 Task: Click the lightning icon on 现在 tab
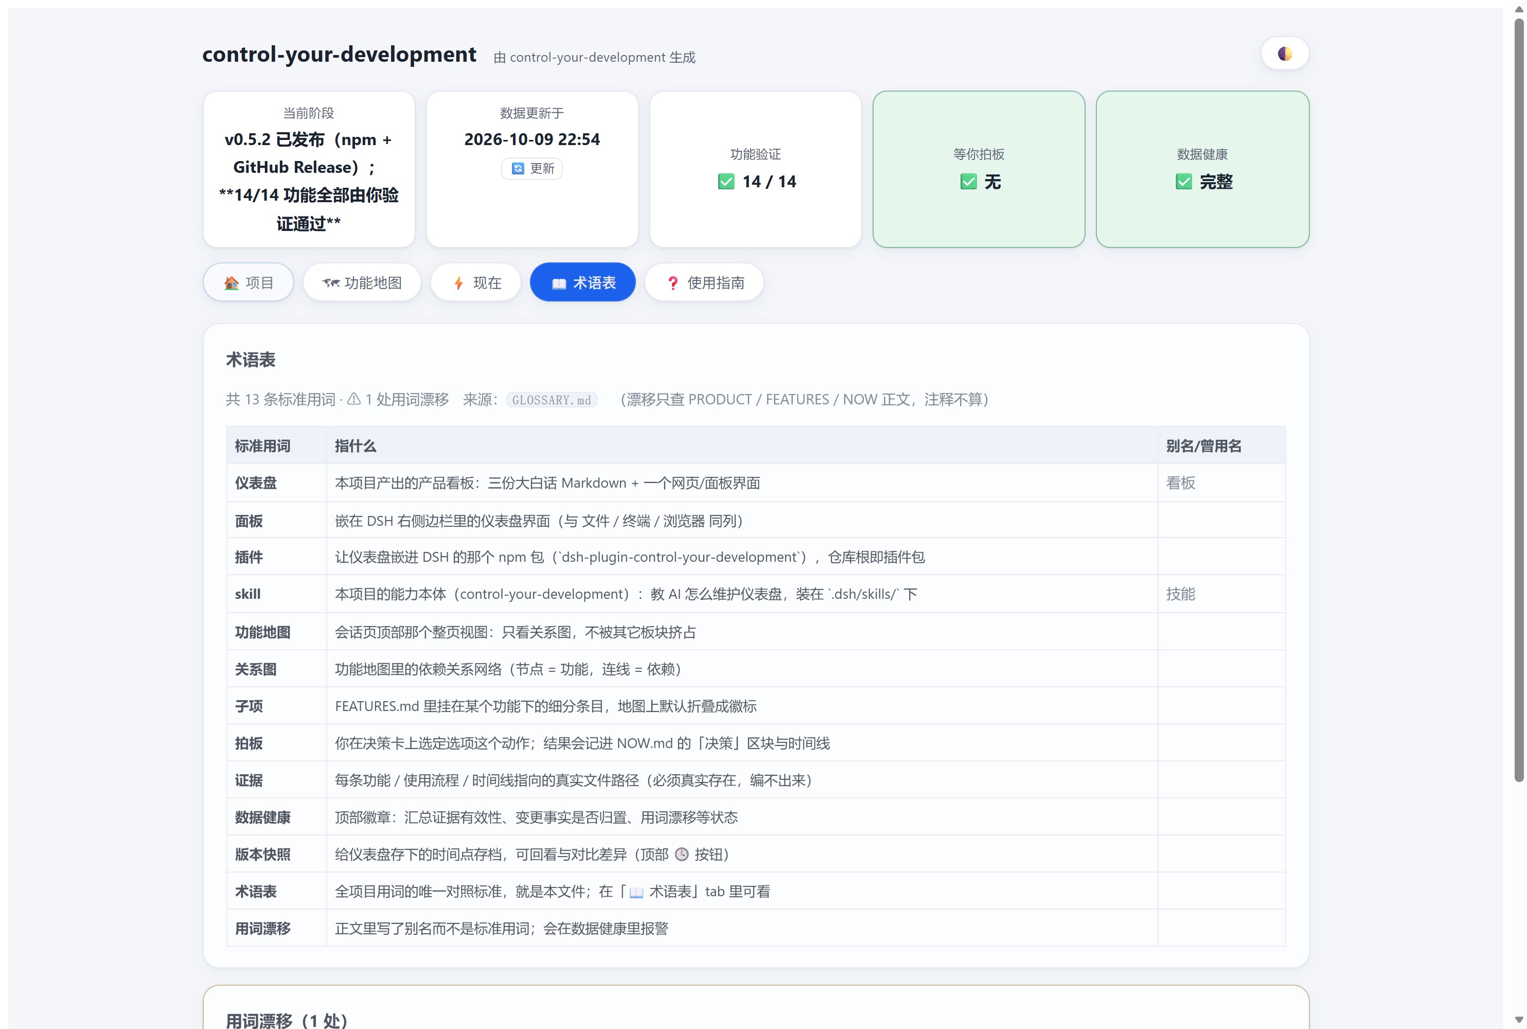459,283
